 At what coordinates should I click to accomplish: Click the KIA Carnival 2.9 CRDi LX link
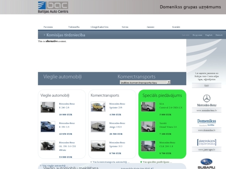coord(171,106)
